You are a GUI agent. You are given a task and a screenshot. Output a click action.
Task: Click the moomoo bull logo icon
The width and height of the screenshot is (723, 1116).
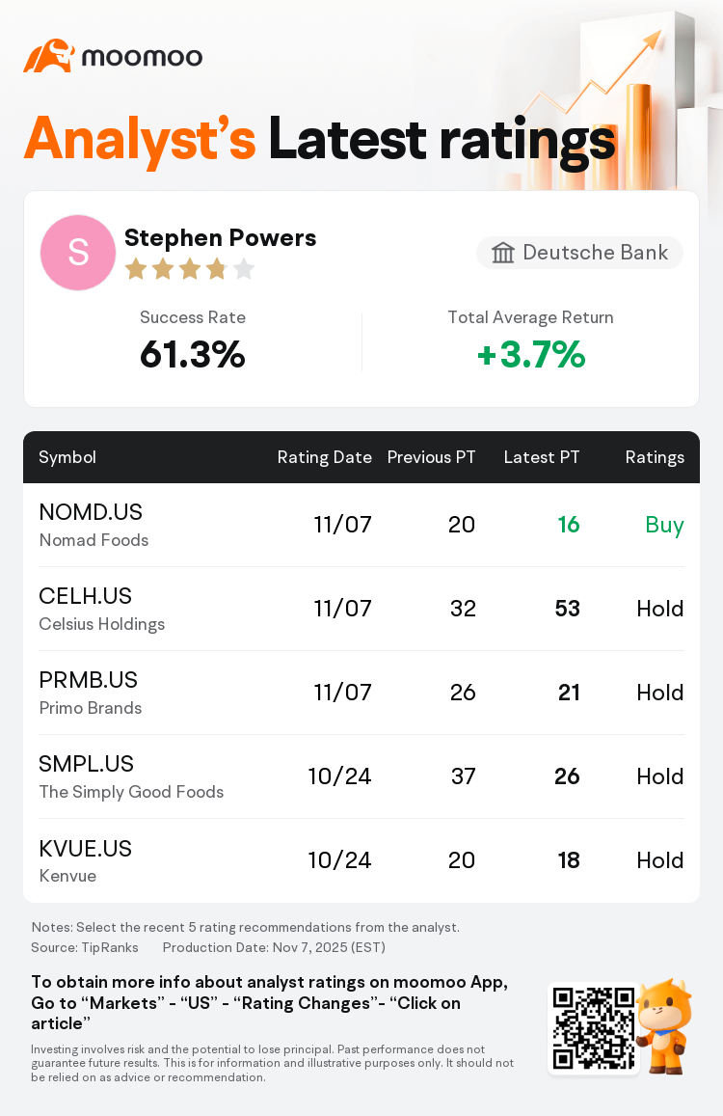tap(48, 56)
